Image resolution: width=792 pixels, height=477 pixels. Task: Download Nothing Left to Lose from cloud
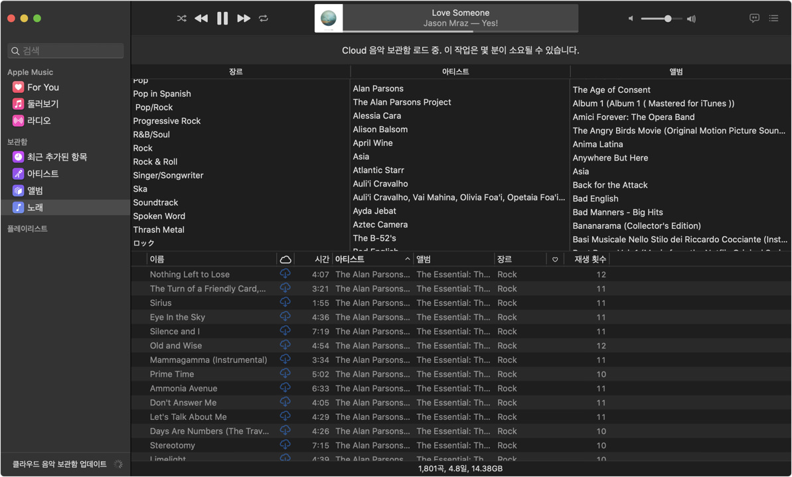click(285, 273)
